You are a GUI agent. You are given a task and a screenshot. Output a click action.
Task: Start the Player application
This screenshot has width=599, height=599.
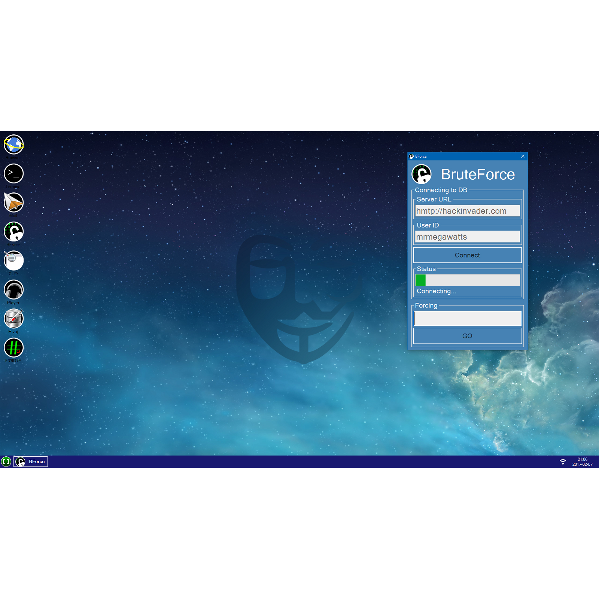point(13,290)
